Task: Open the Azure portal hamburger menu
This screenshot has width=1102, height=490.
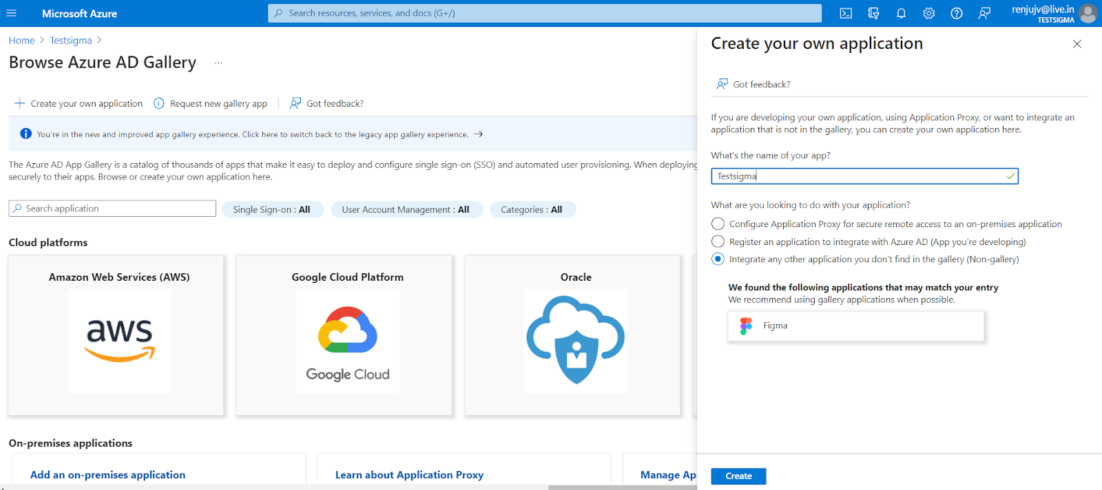Action: [x=11, y=13]
